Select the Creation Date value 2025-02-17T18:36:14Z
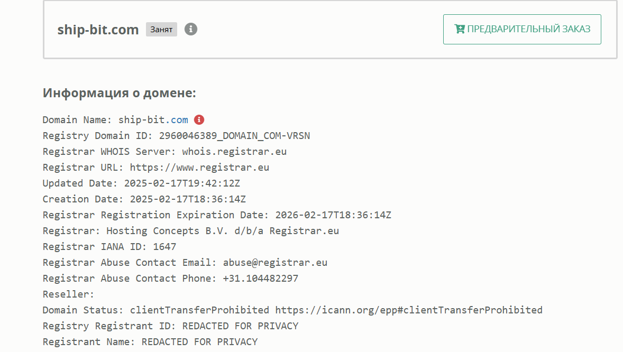 [188, 199]
